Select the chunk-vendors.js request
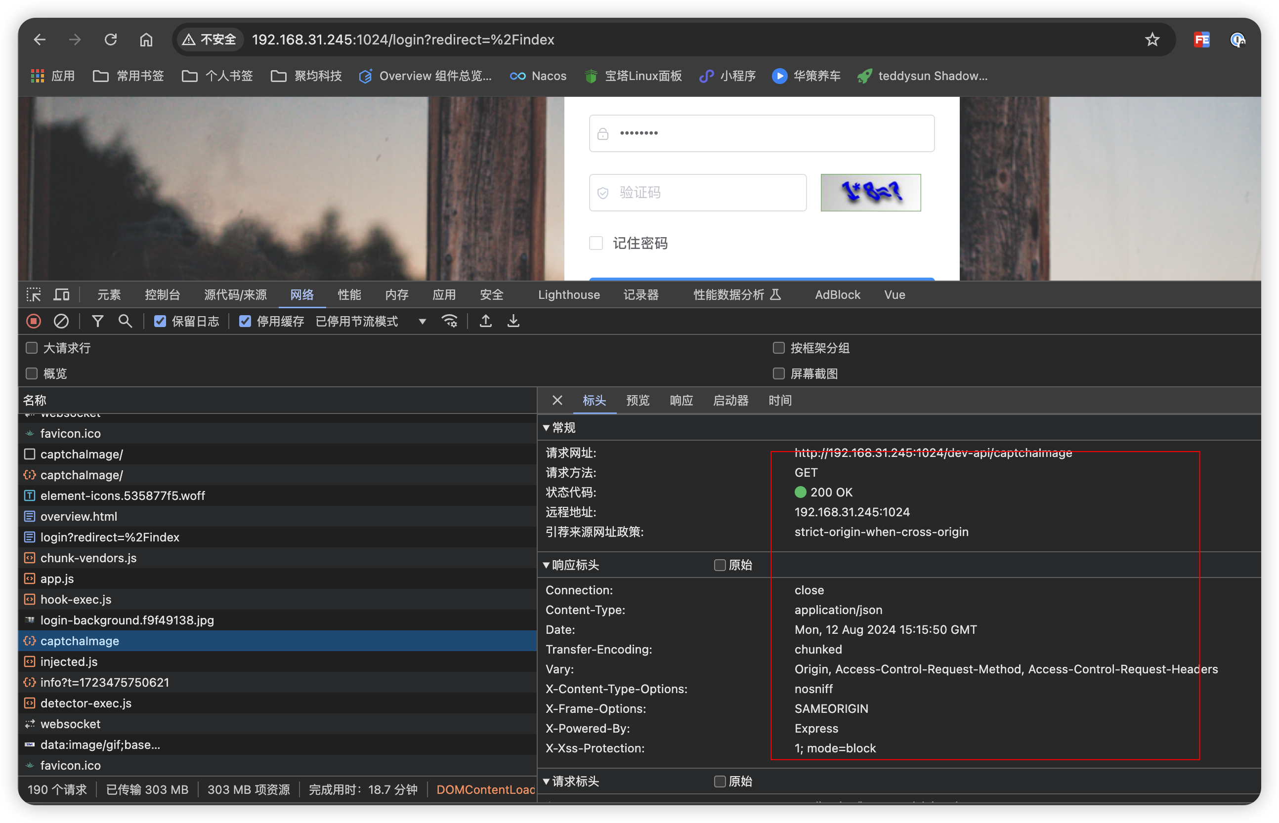This screenshot has height=823, width=1279. coord(277,558)
